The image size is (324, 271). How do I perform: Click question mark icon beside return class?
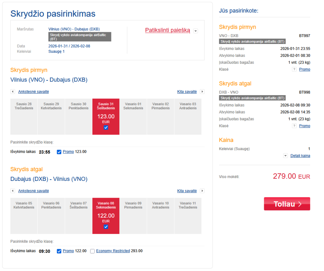tap(294, 126)
